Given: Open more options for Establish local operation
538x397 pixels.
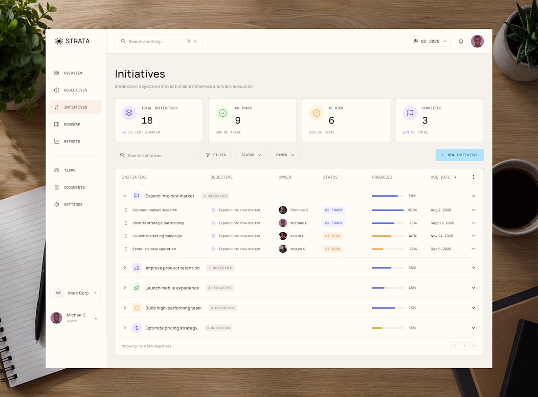Looking at the screenshot, I should click(x=473, y=249).
